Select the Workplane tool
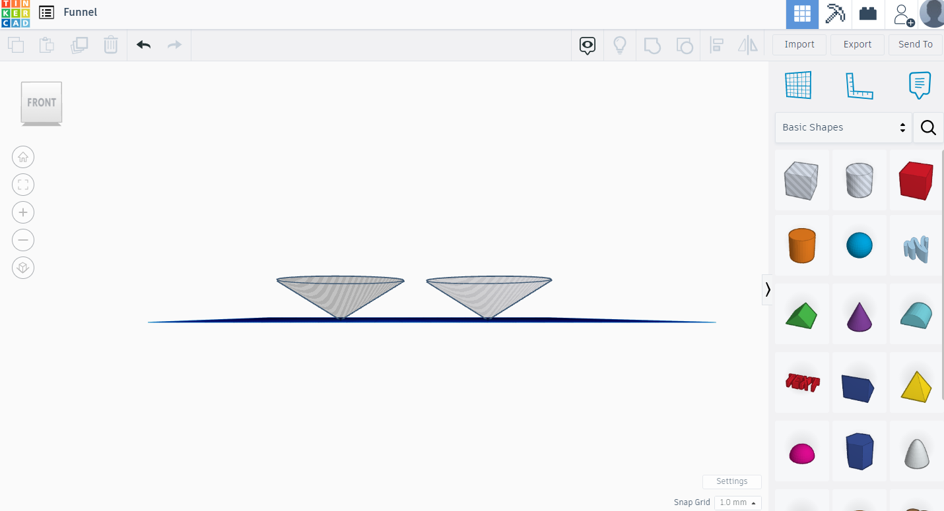The image size is (944, 511). [798, 85]
